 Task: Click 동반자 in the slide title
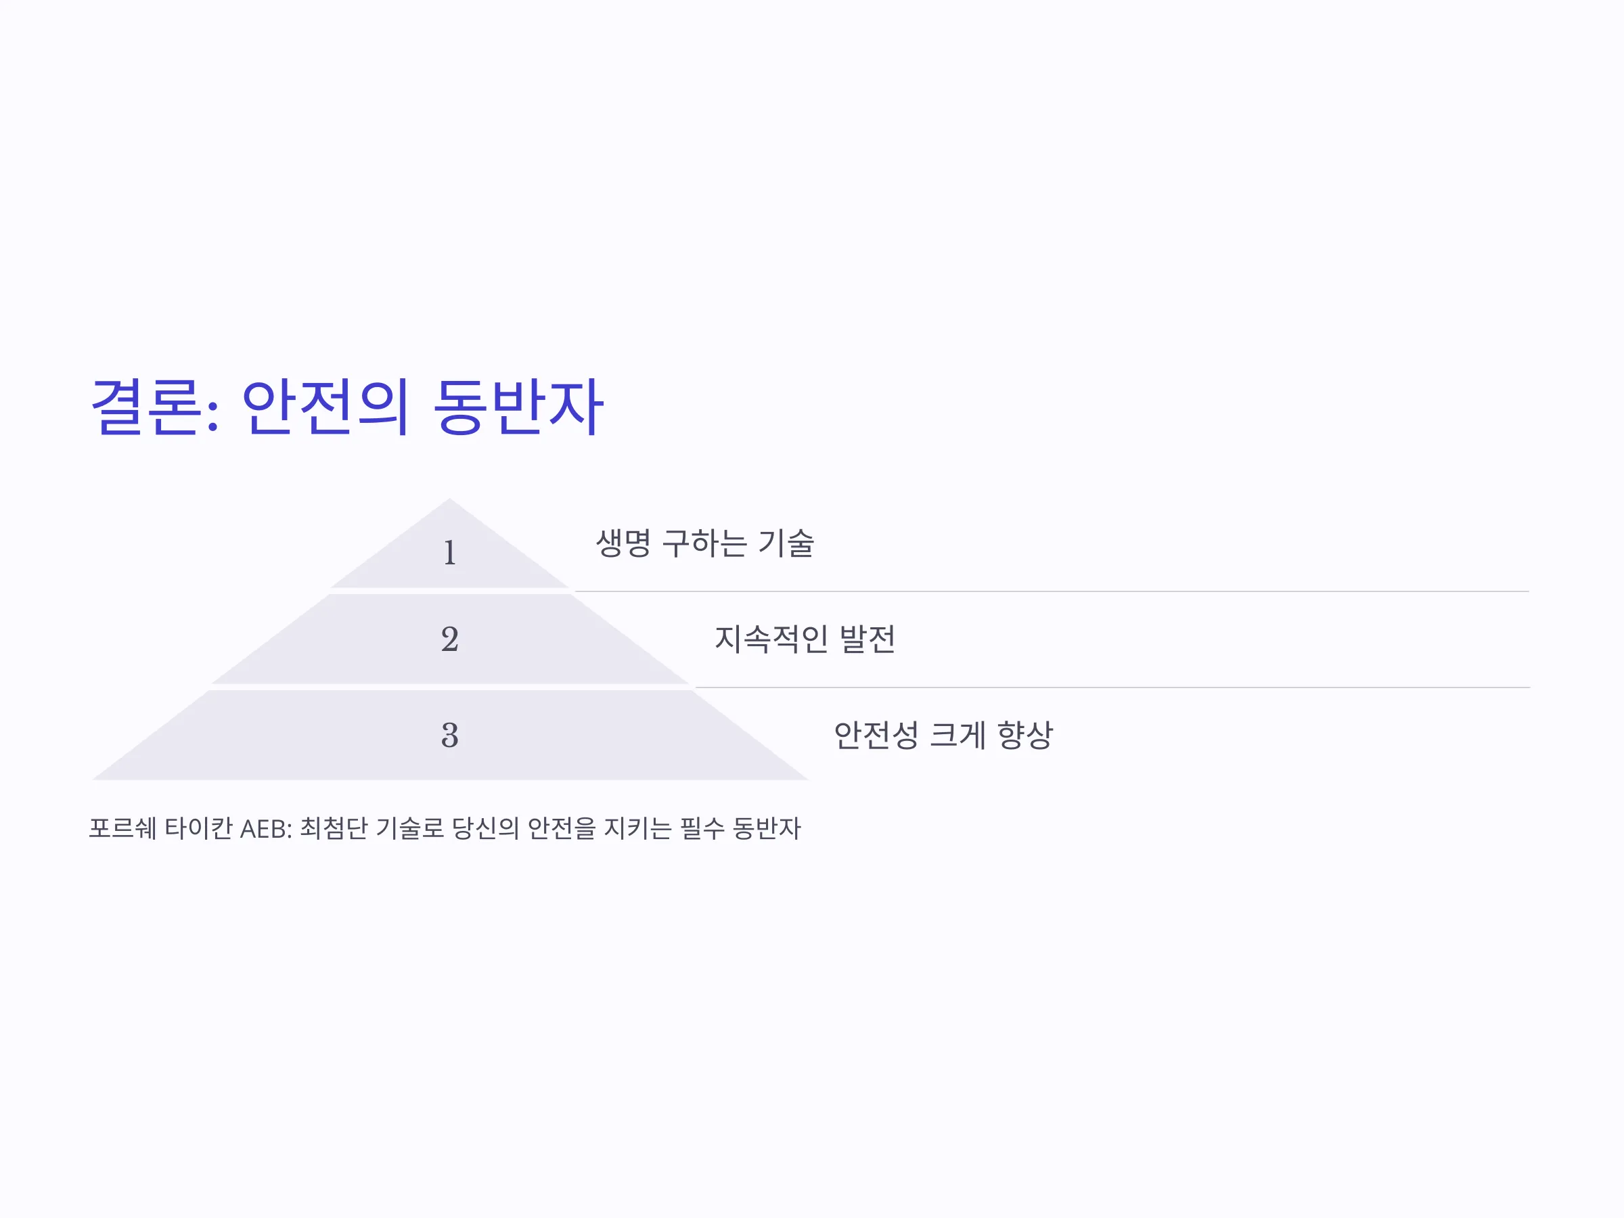pos(518,406)
